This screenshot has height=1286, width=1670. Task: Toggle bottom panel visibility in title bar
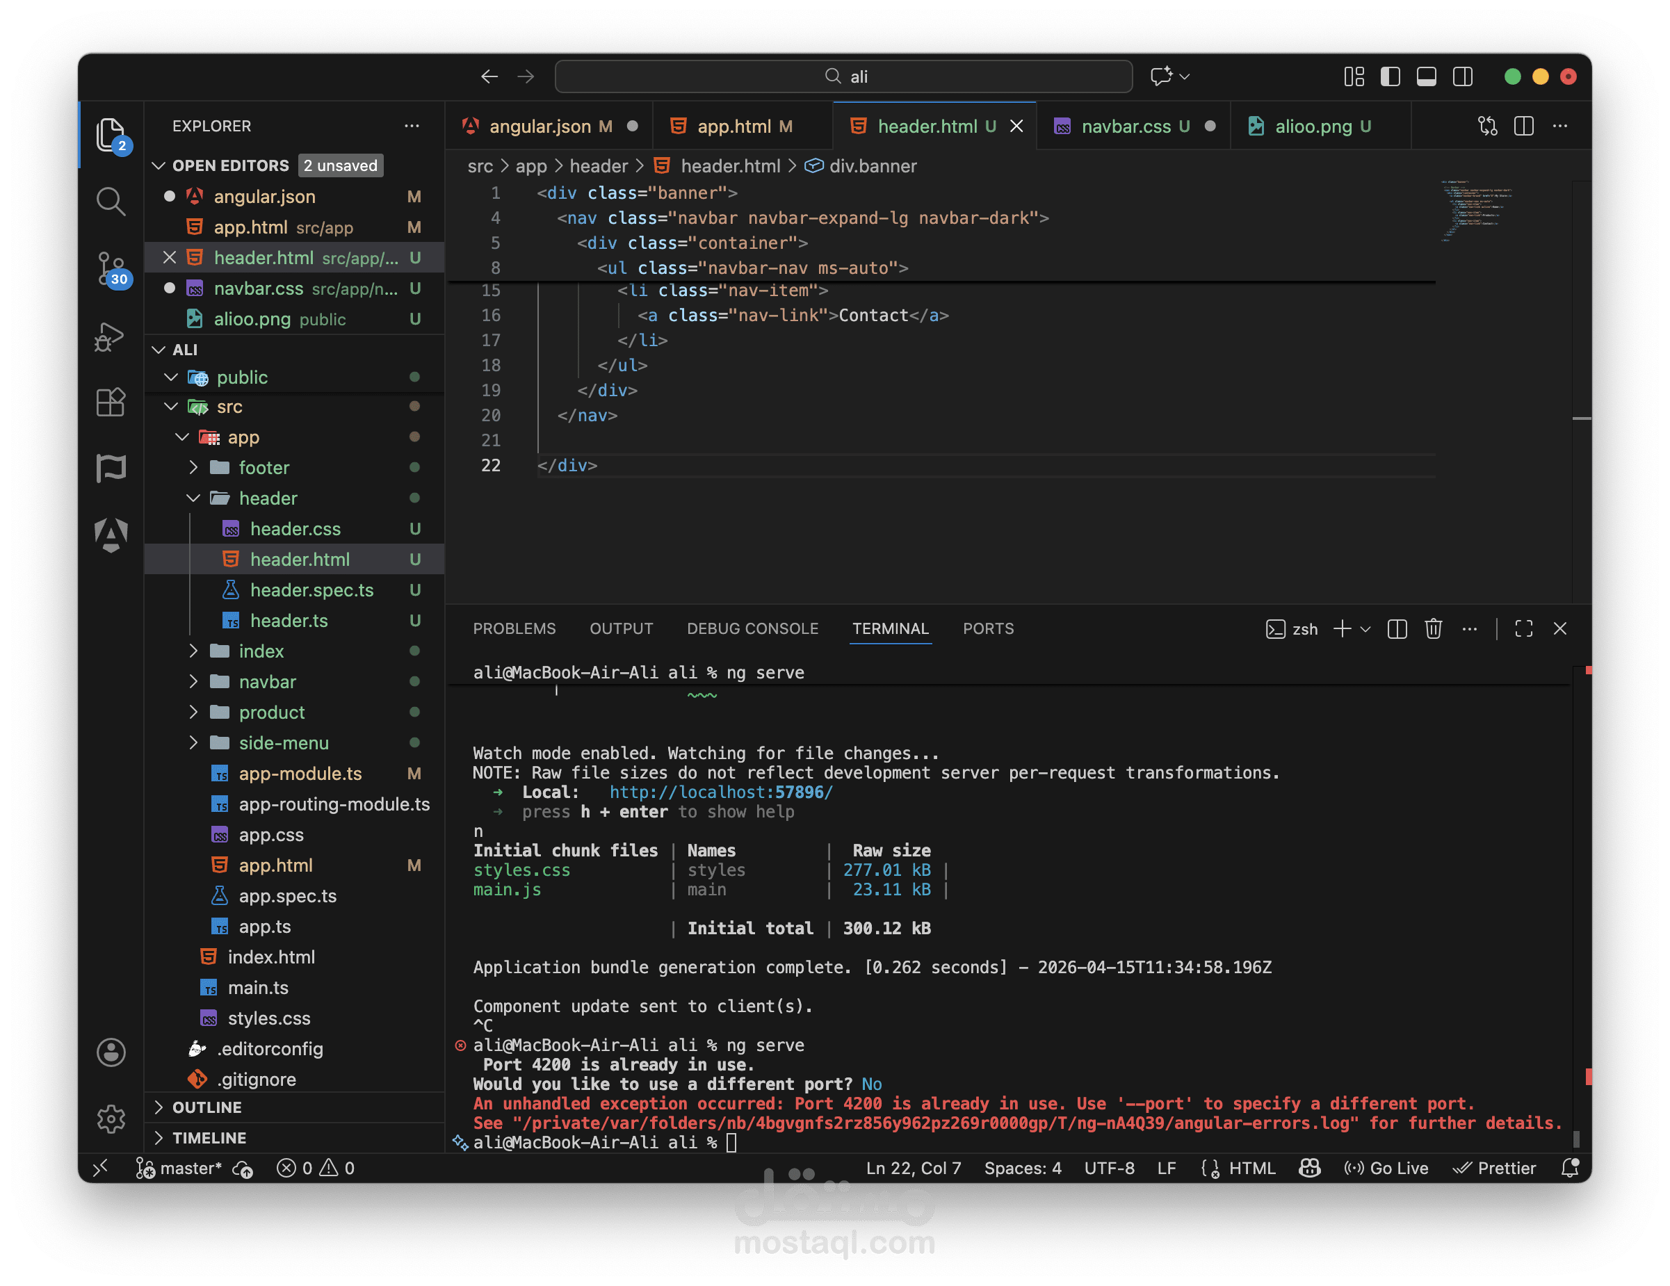1426,76
